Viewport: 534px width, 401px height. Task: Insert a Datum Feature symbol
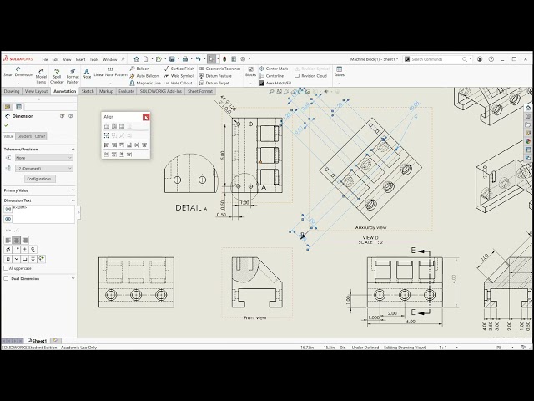pos(215,76)
